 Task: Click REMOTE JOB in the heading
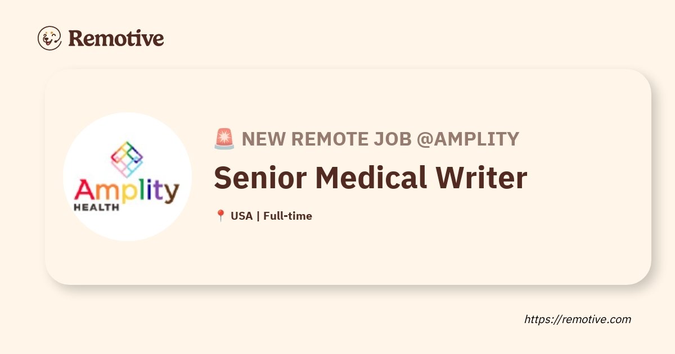tap(349, 139)
